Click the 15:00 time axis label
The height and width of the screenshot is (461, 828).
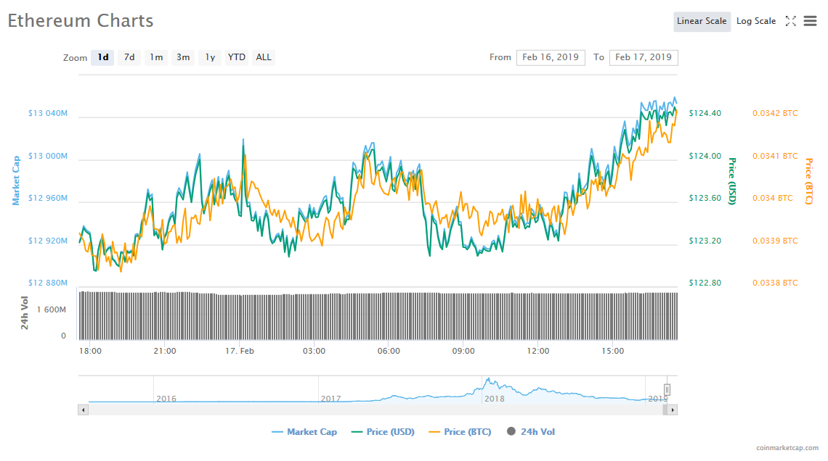coord(612,351)
